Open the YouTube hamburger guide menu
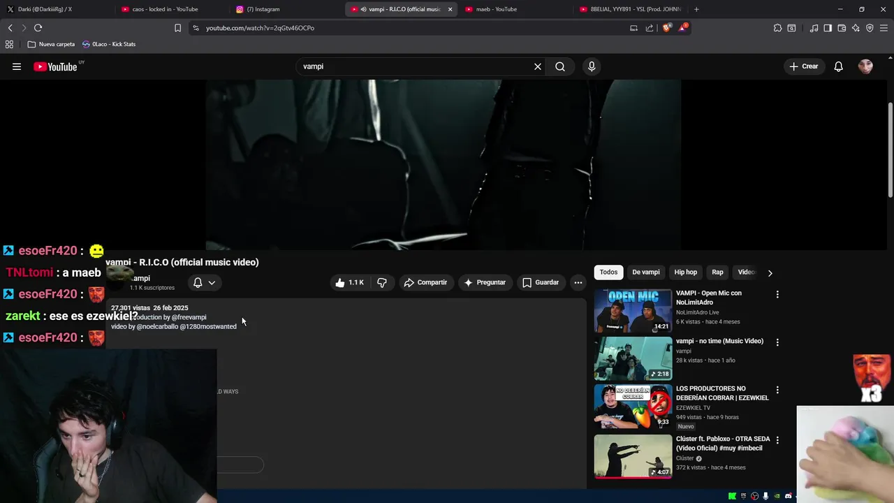 coord(17,66)
